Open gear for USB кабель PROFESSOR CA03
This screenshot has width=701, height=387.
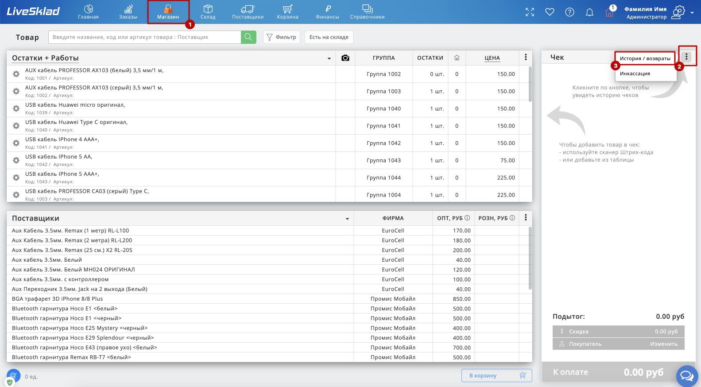coord(16,195)
